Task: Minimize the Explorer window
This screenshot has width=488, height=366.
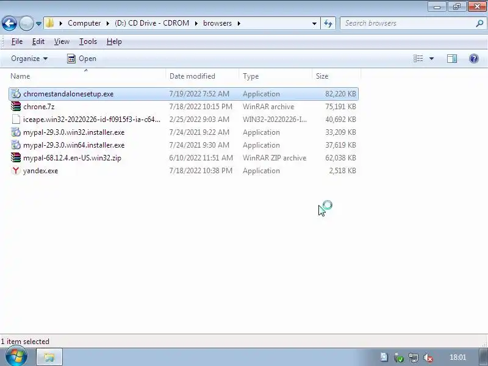Action: (437, 7)
